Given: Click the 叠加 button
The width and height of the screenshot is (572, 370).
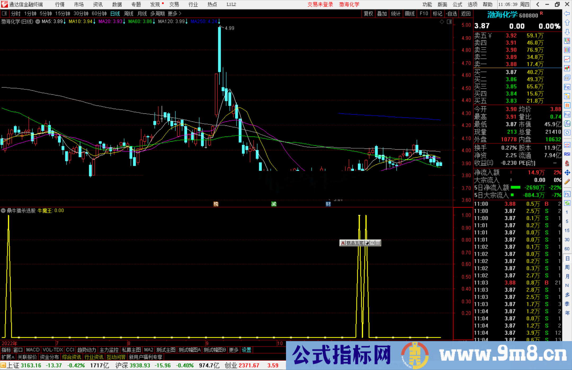Looking at the screenshot, I should click(x=382, y=14).
